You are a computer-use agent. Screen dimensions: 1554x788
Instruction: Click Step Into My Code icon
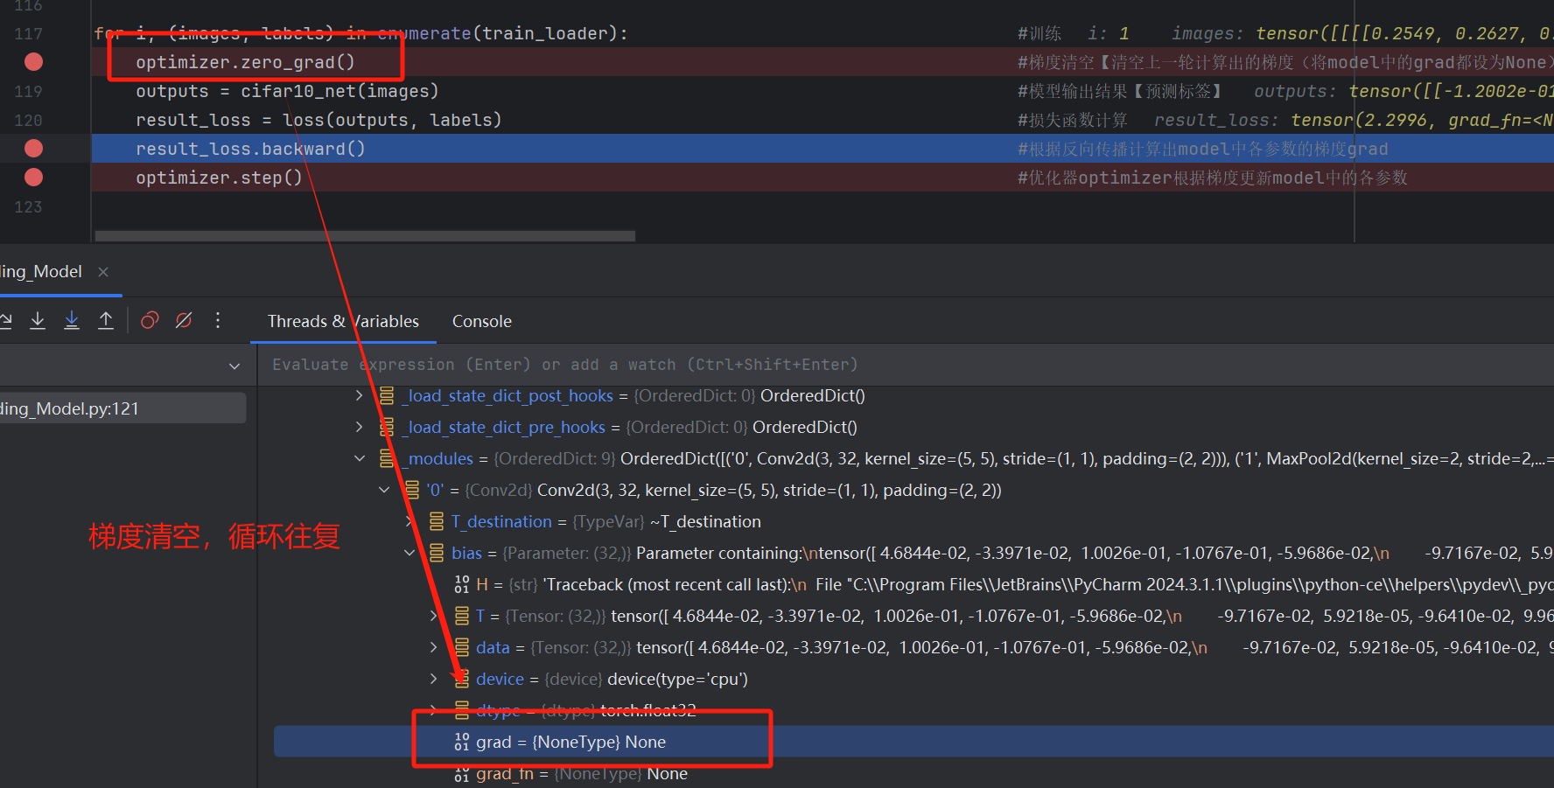click(72, 321)
